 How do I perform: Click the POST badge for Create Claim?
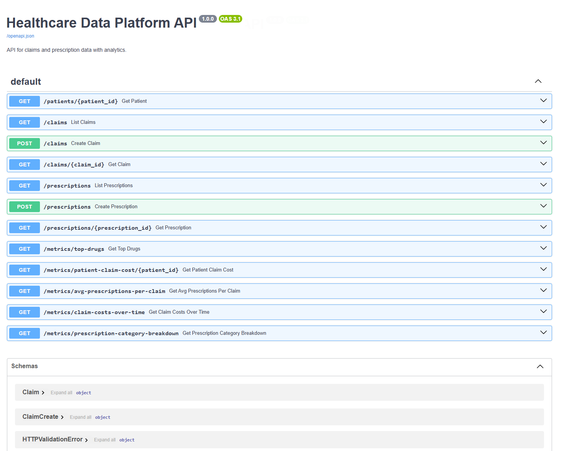(x=25, y=143)
